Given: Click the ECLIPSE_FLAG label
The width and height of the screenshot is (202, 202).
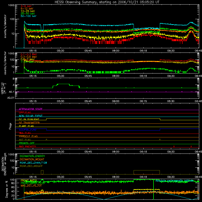Looking at the screenshot, I should [x=28, y=130].
